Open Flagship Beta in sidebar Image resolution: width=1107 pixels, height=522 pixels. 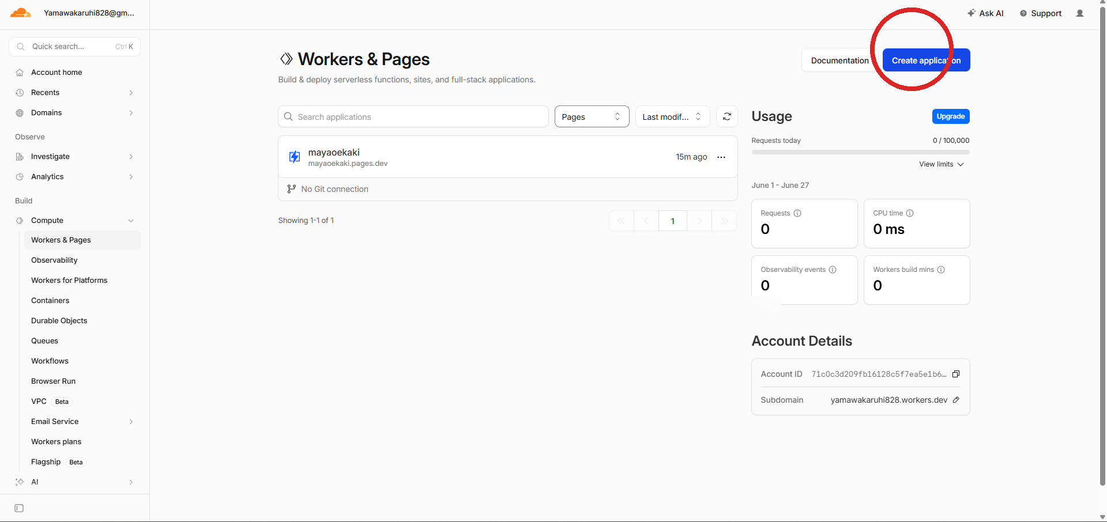click(x=82, y=462)
